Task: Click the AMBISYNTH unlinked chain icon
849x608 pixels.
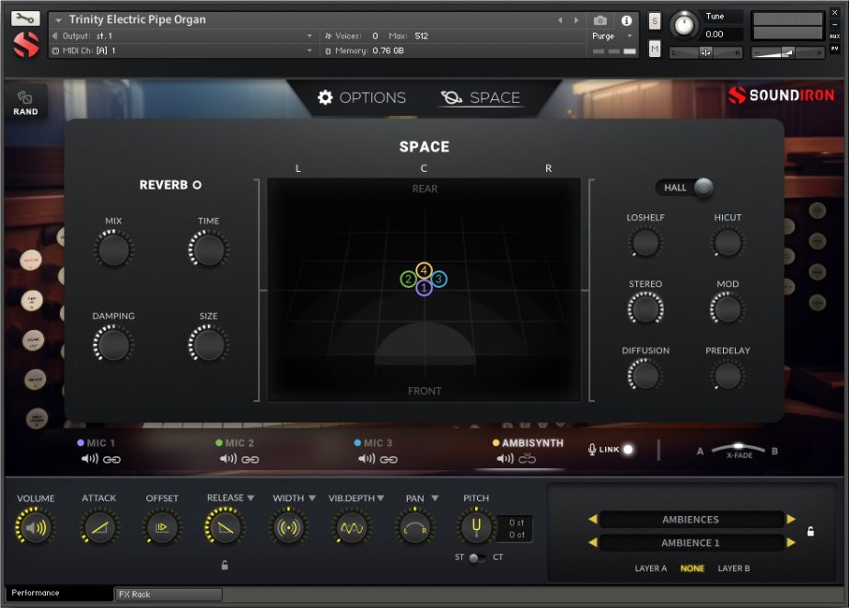Action: pos(527,459)
